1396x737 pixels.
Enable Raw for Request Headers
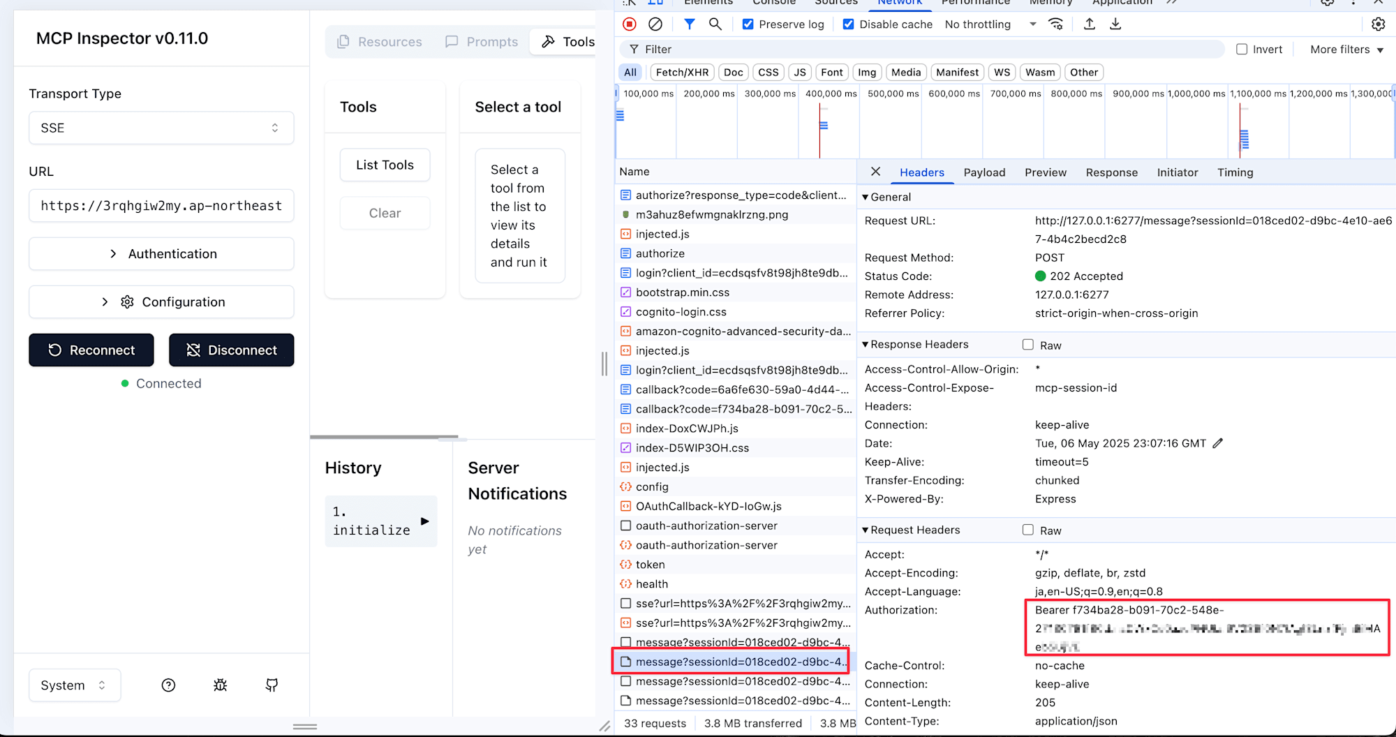[x=1028, y=530]
